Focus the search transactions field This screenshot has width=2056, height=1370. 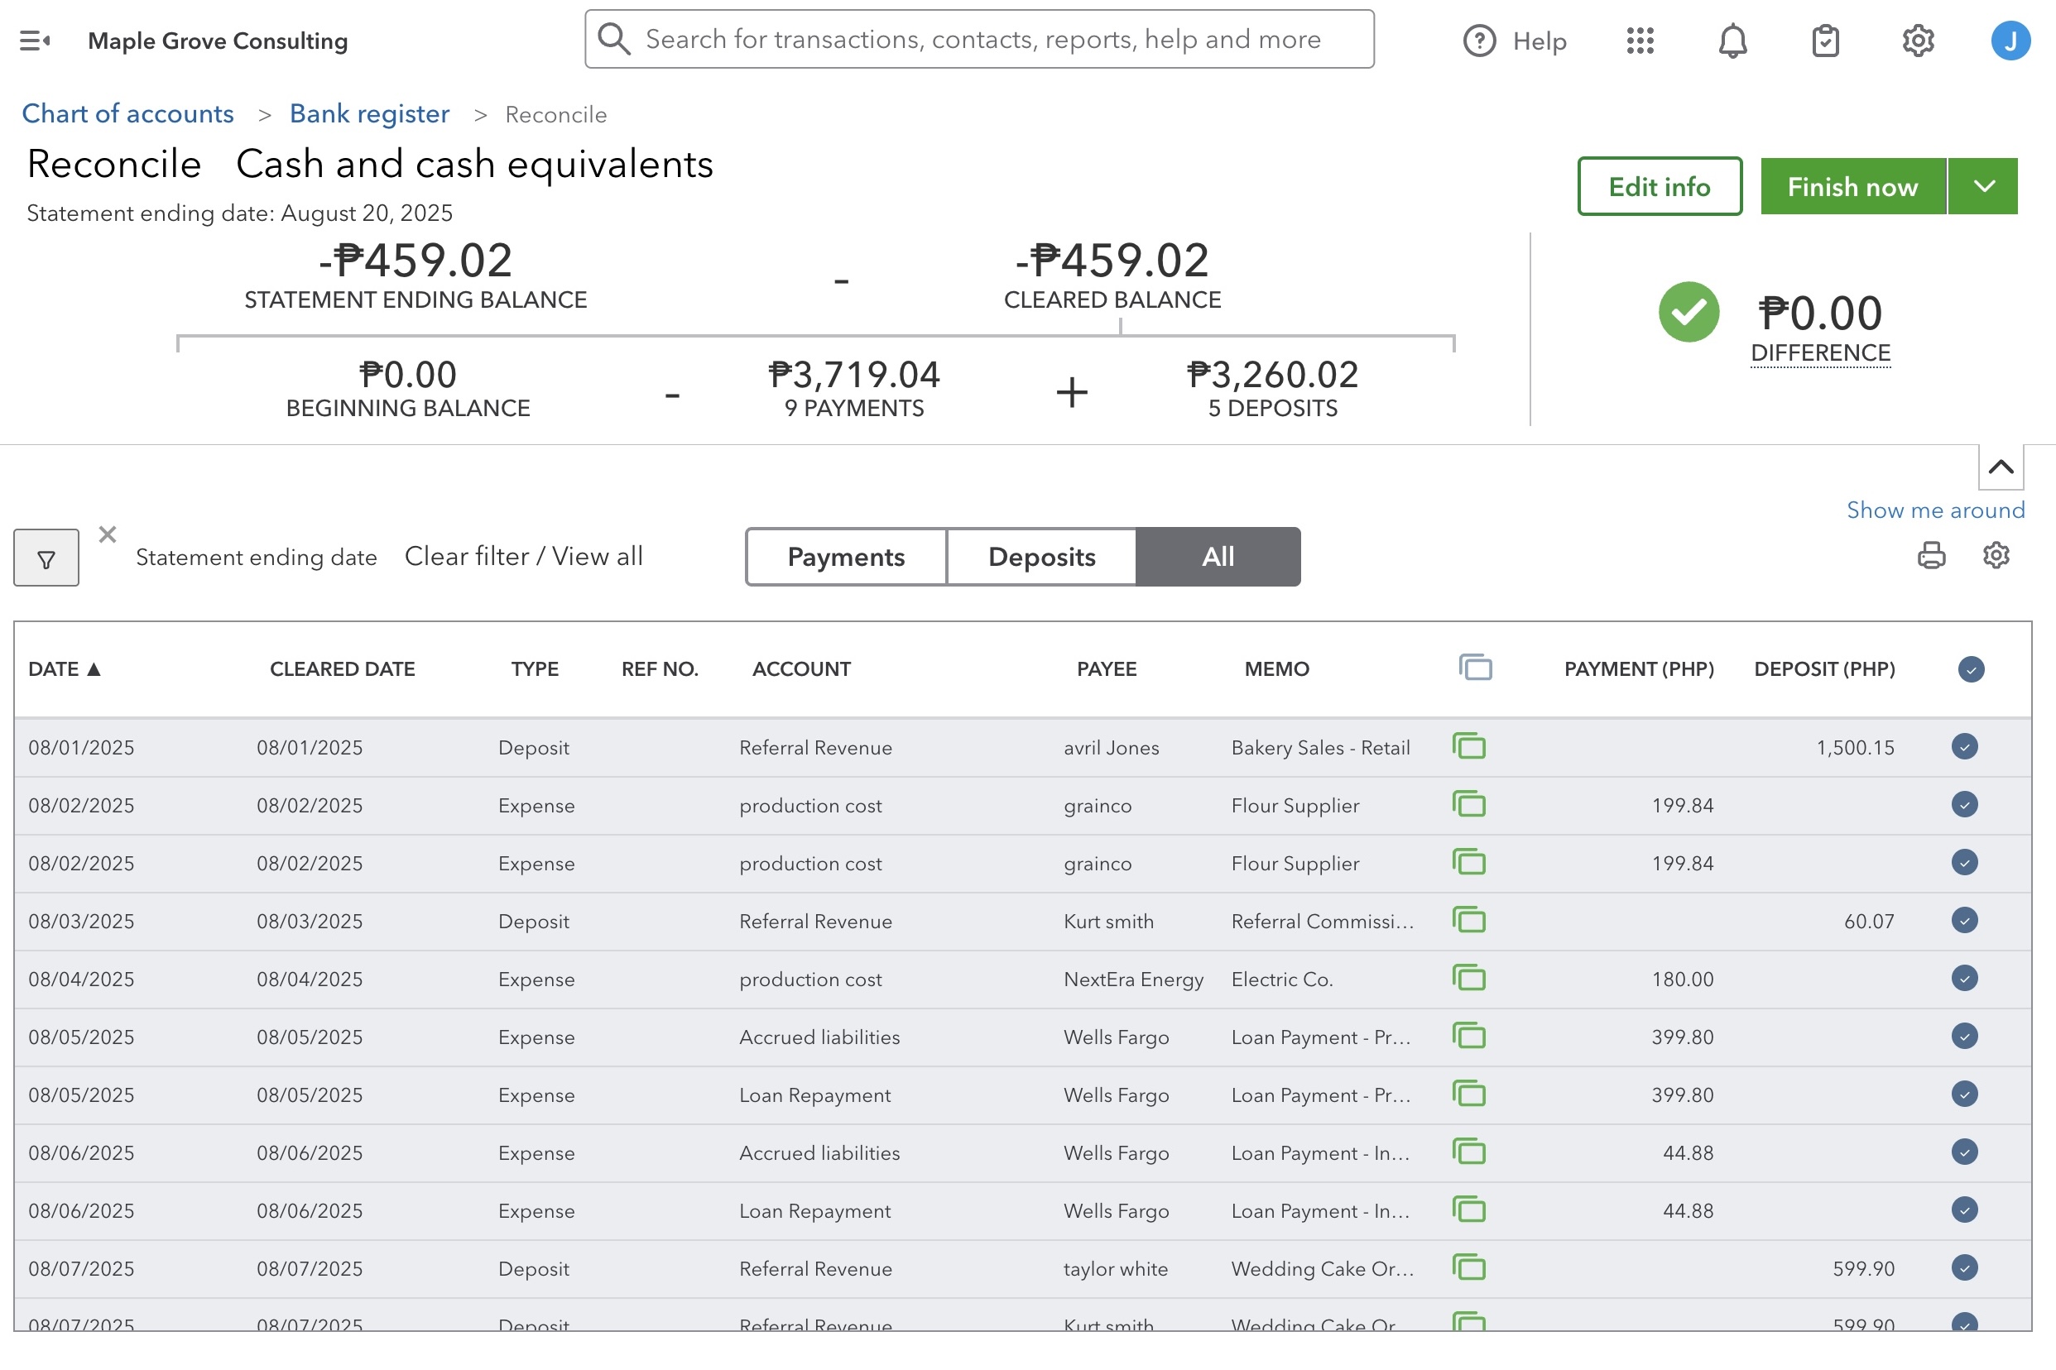coord(979,38)
